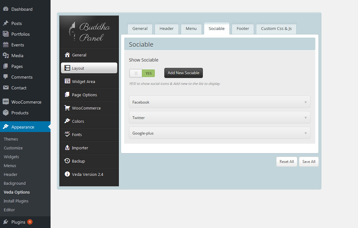The width and height of the screenshot is (358, 228).
Task: Click the Posts pushpin icon
Action: pyautogui.click(x=6, y=23)
